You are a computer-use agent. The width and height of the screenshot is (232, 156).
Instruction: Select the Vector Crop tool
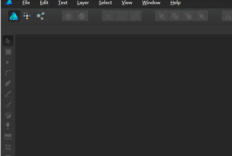coord(8,147)
